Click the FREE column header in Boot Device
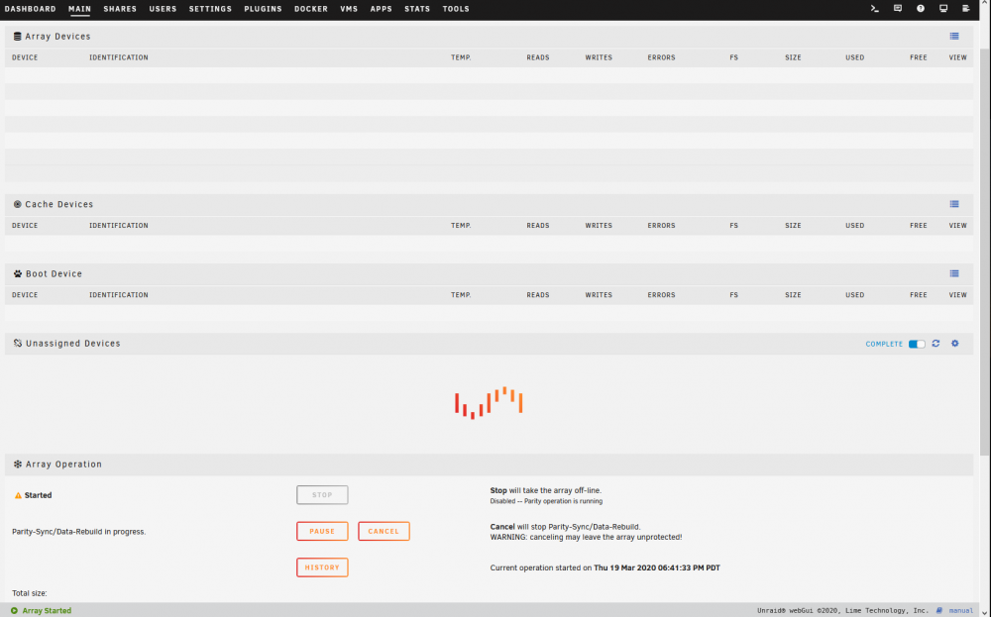This screenshot has width=991, height=617. tap(919, 295)
